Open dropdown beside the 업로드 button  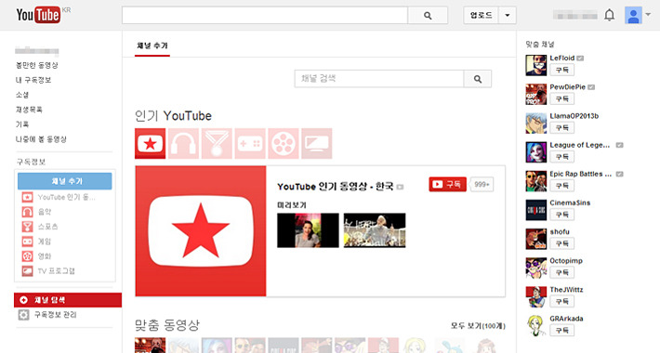508,16
